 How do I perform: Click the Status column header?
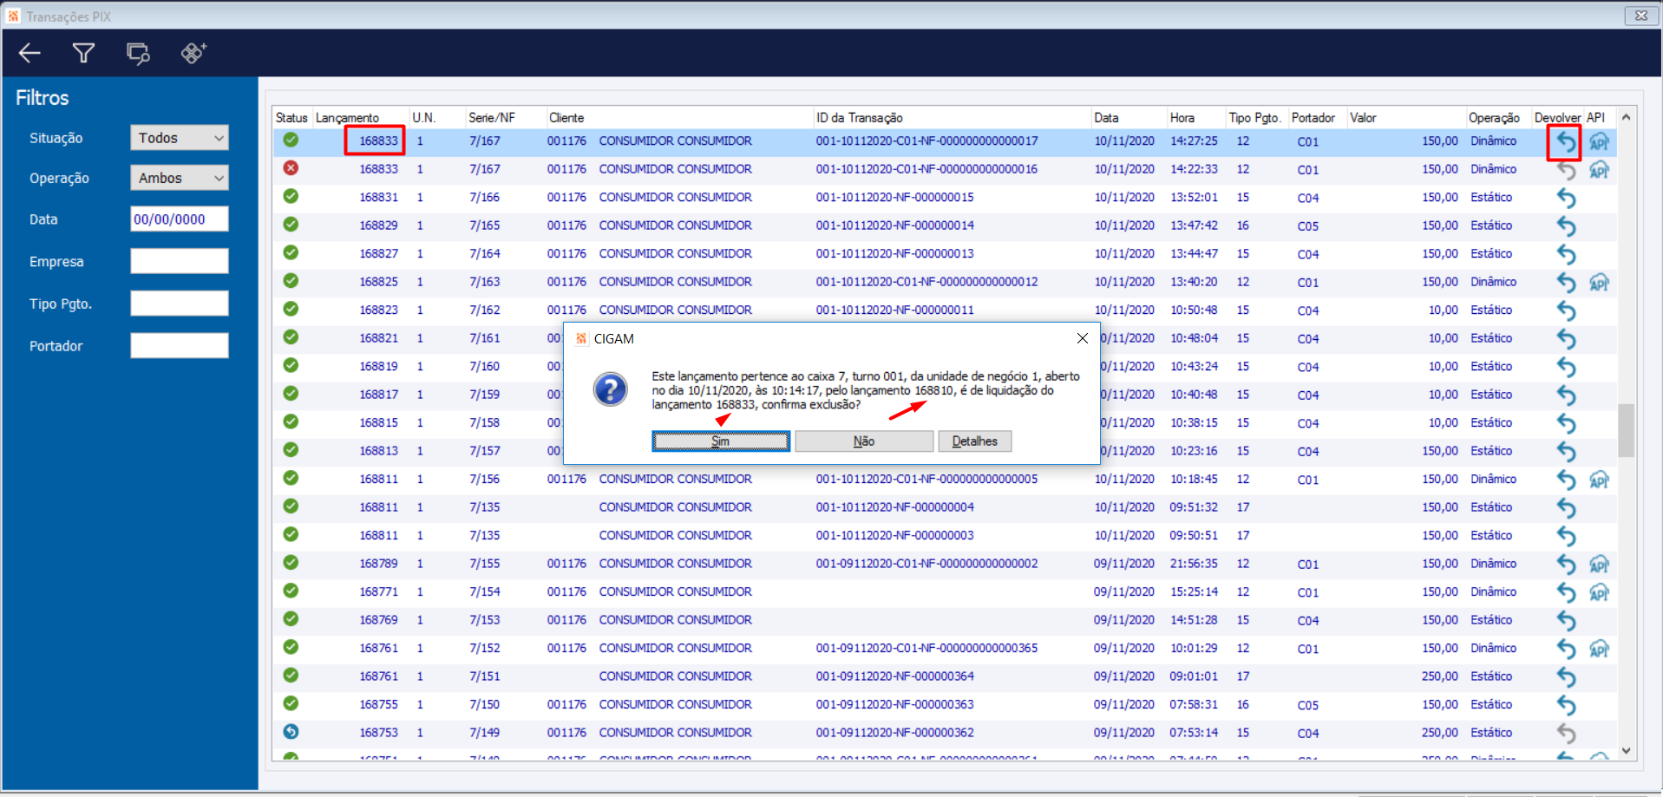click(291, 118)
